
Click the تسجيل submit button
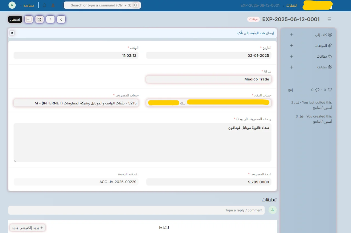pyautogui.click(x=15, y=19)
